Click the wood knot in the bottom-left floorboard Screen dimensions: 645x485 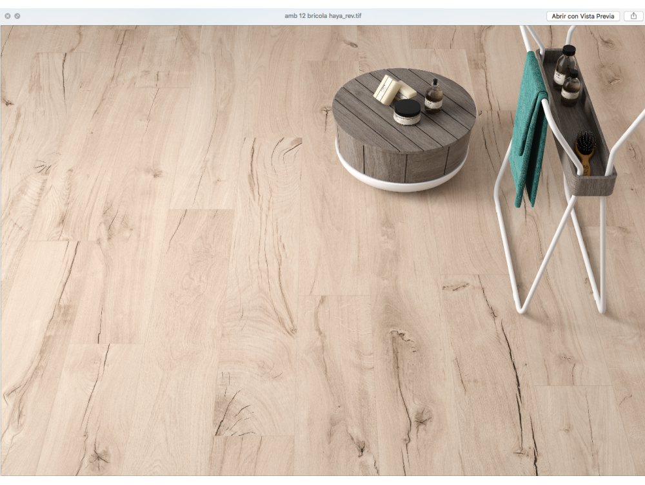[x=98, y=456]
